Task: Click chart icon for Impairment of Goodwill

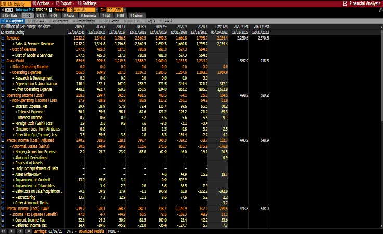Action: 3,180
